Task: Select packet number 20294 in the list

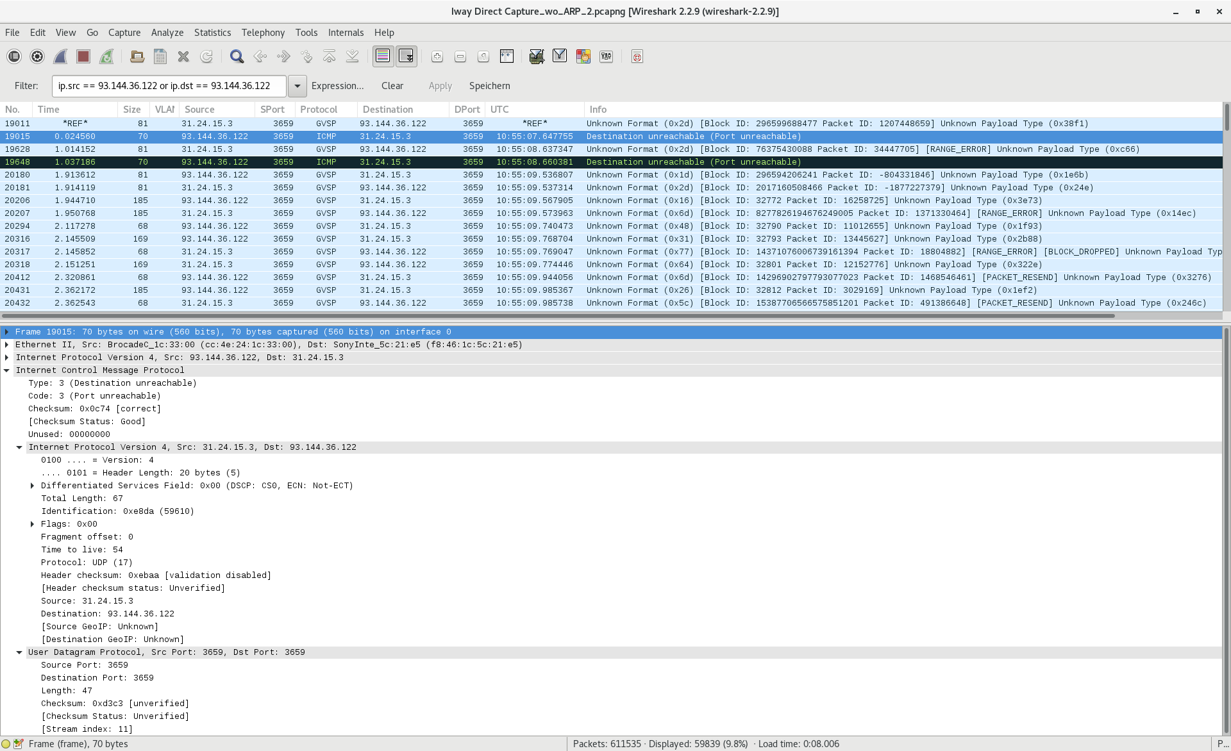Action: (x=256, y=226)
